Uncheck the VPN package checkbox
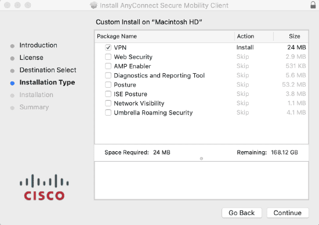 108,47
